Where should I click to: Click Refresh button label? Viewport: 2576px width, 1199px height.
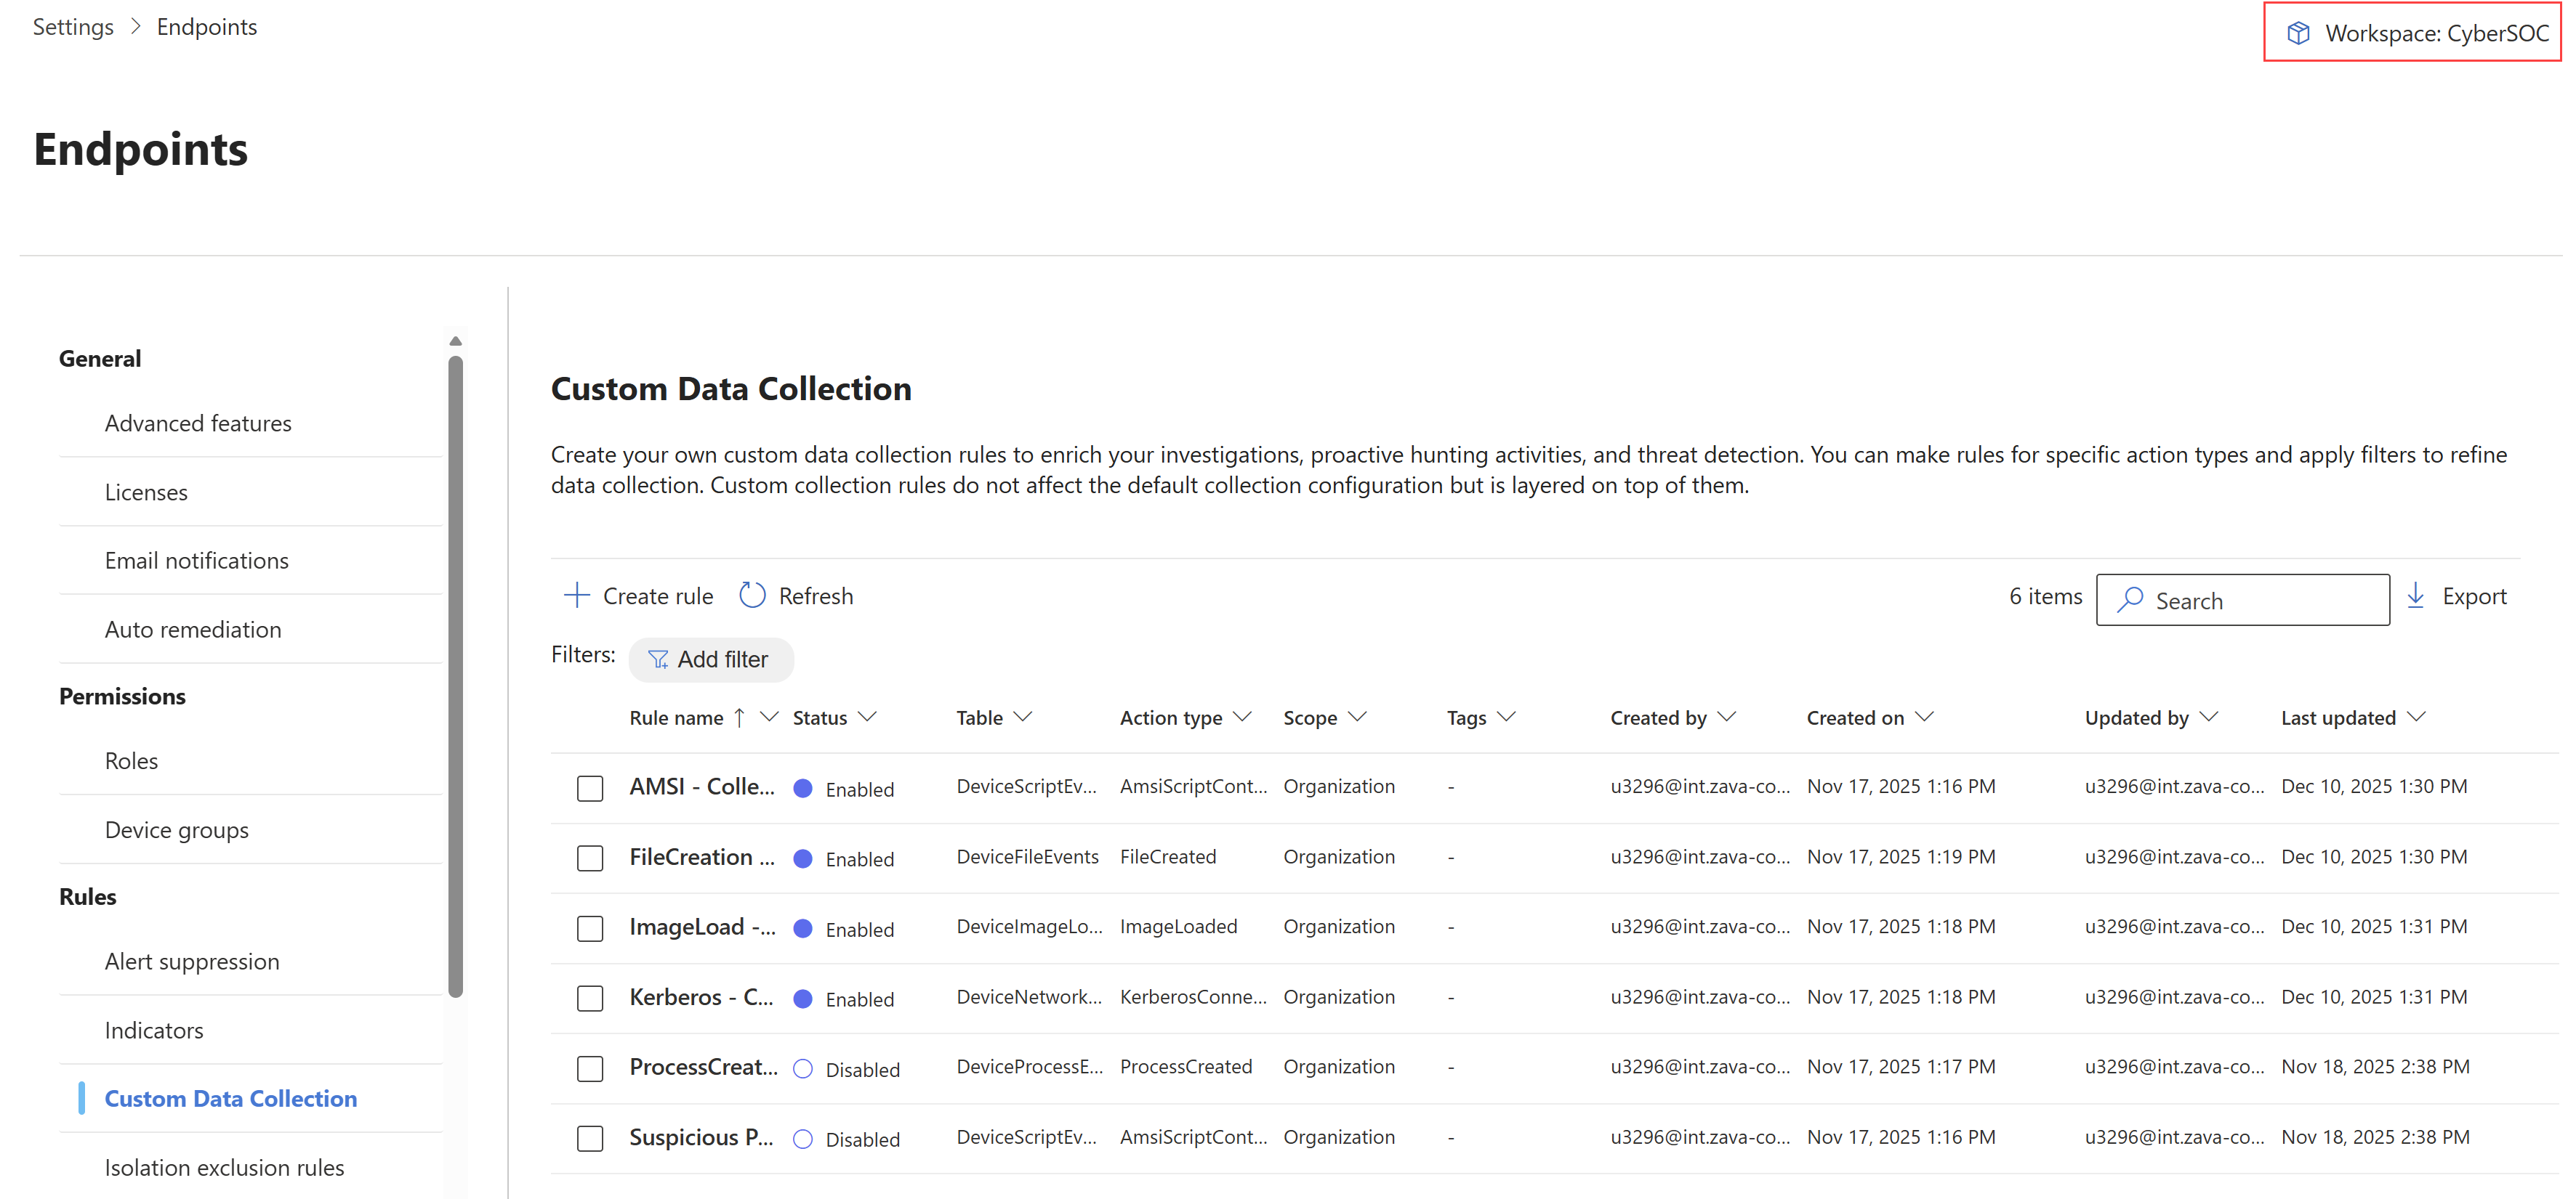click(816, 596)
